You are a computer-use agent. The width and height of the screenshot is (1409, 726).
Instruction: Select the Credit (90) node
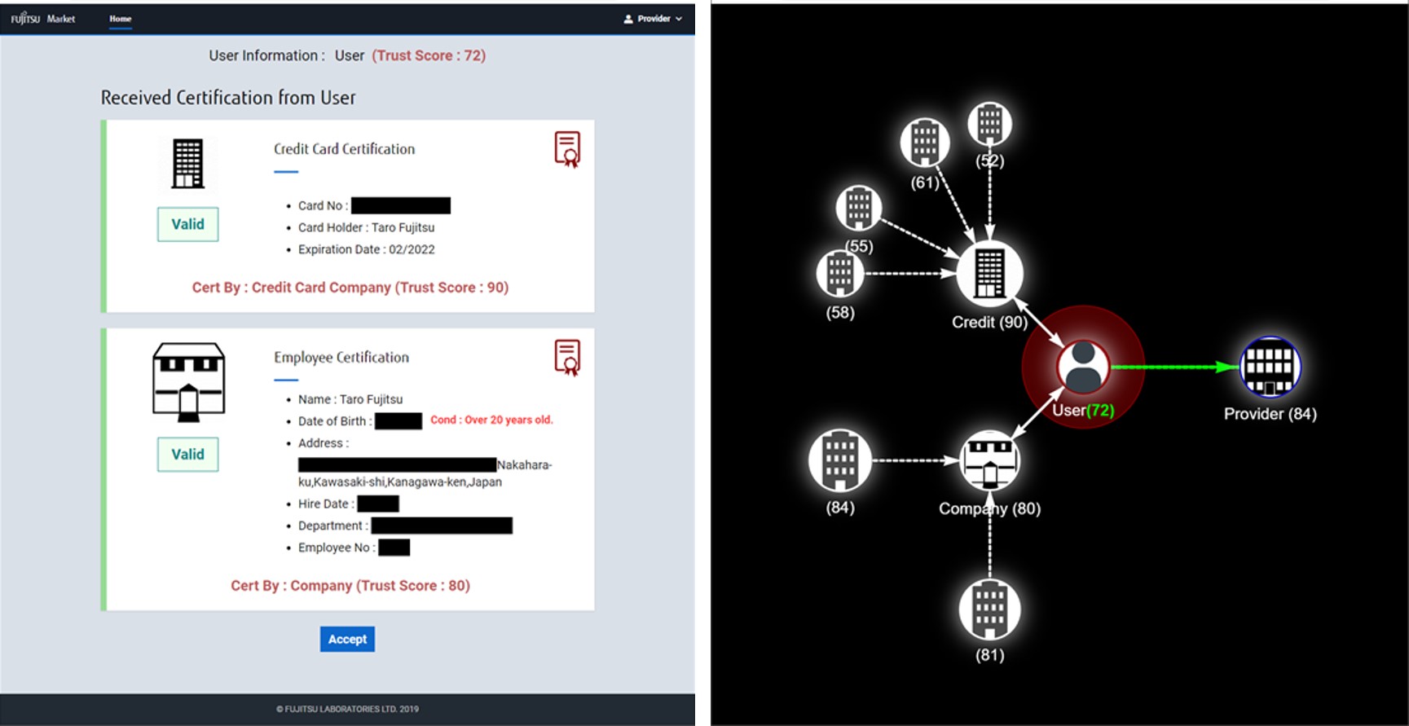pos(989,273)
